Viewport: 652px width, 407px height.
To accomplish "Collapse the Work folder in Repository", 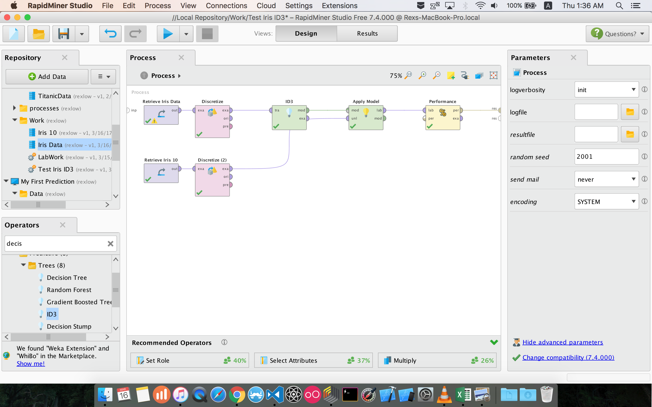I will (15, 120).
